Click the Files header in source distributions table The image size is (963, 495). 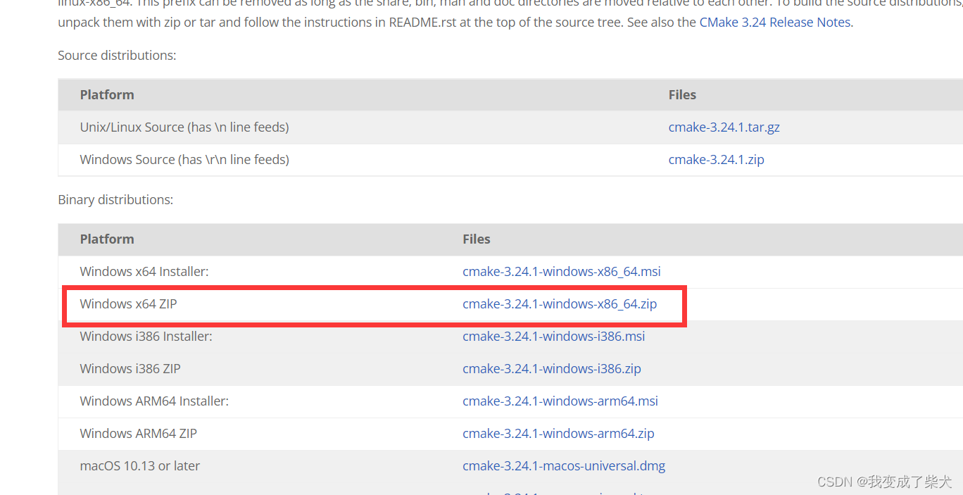(x=682, y=95)
